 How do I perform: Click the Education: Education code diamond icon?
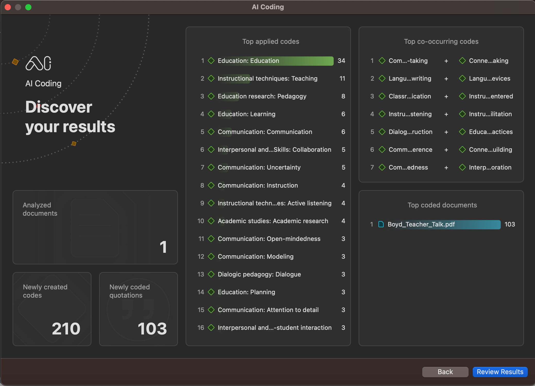tap(211, 61)
